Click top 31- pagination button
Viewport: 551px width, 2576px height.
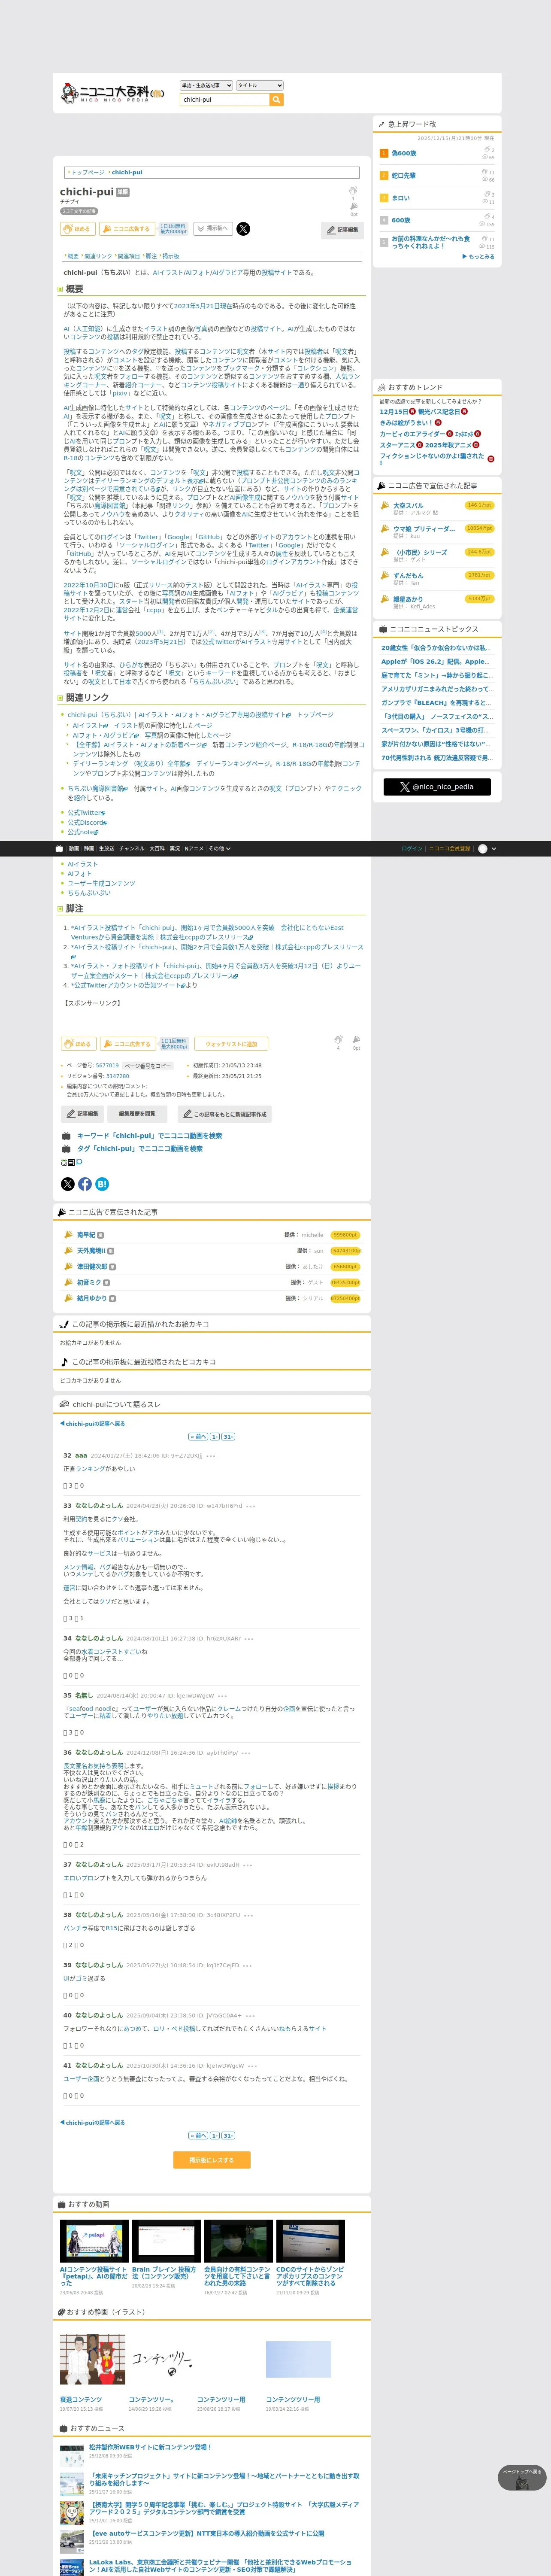(x=228, y=1436)
